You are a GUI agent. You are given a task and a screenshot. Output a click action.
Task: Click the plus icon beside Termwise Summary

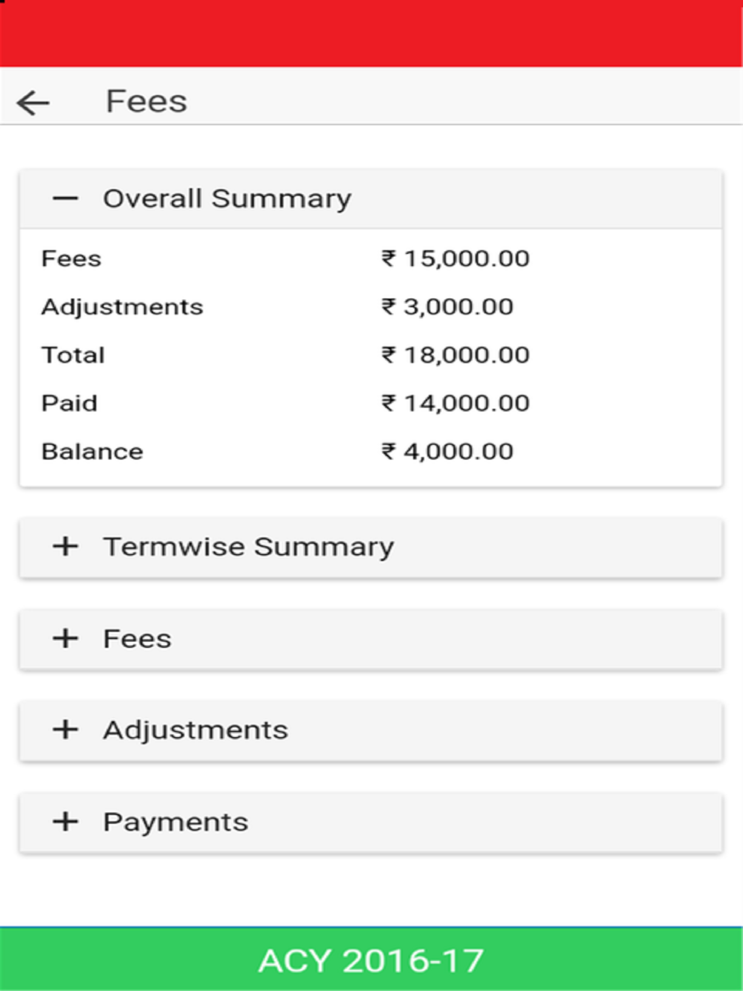[x=65, y=546]
